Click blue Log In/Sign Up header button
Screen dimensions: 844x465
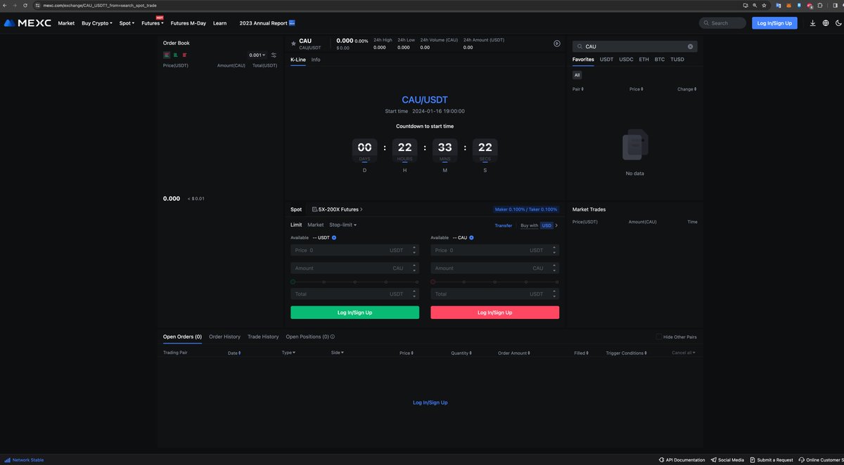774,23
